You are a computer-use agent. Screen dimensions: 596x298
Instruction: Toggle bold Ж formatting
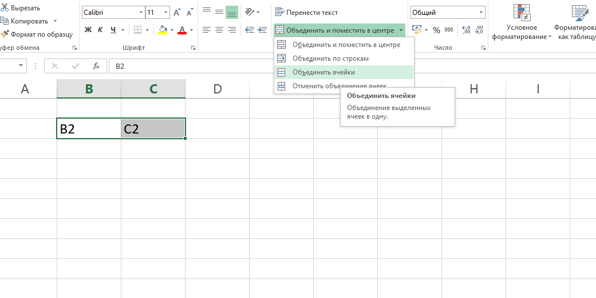pyautogui.click(x=88, y=30)
